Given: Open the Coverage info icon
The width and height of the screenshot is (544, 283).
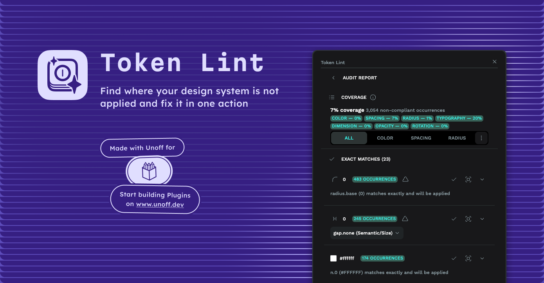Looking at the screenshot, I should (373, 97).
